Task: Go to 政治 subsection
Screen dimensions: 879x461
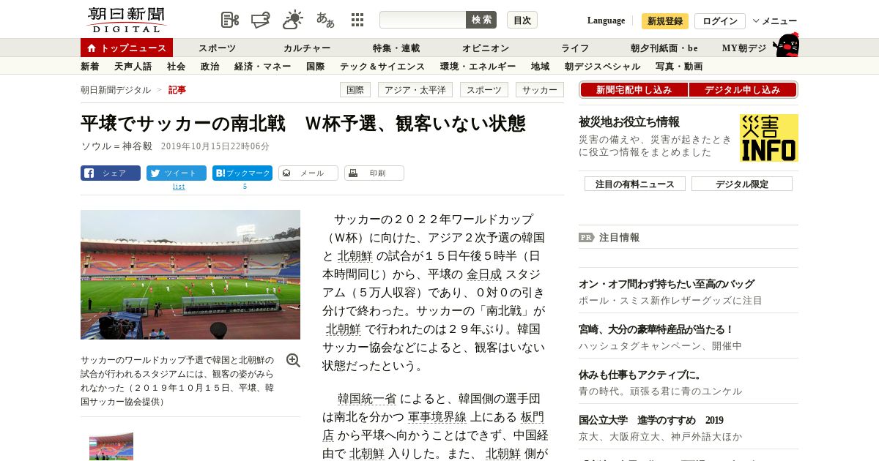Action: coord(209,67)
